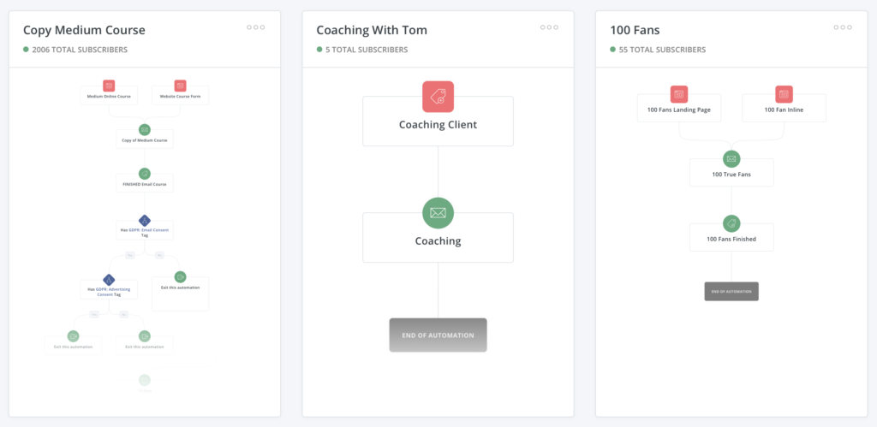
Task: Click End of Automation block in Coaching card
Action: coord(438,335)
